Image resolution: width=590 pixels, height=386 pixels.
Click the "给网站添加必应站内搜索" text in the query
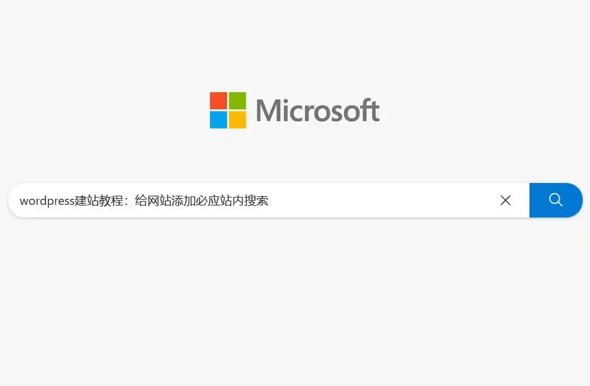click(x=202, y=201)
